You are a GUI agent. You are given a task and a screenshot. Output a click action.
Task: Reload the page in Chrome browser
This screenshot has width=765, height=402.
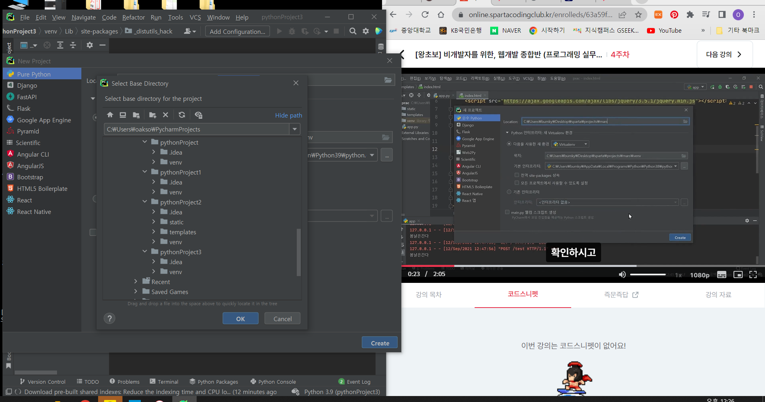point(425,15)
